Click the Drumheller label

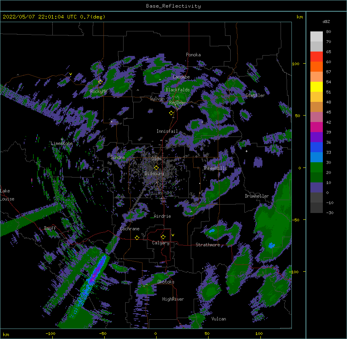(x=257, y=196)
